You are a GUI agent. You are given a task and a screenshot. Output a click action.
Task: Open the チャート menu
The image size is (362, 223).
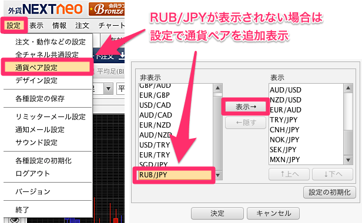point(112,25)
